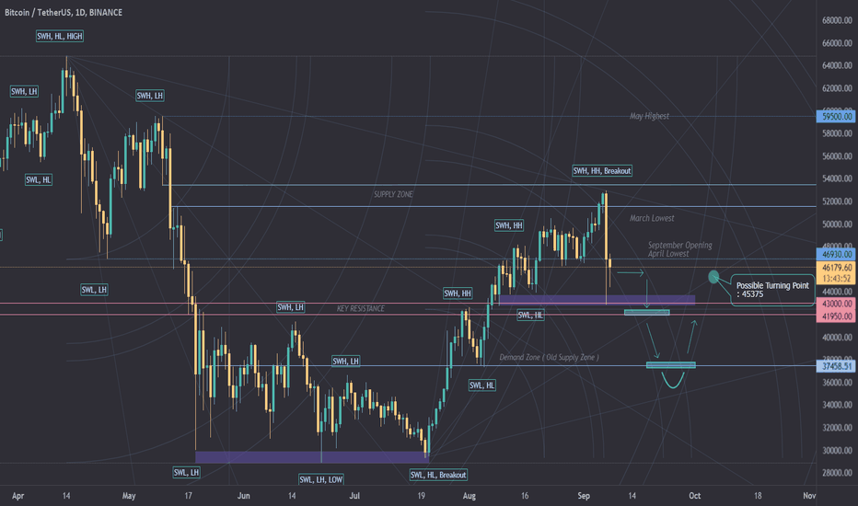
Task: Select the 59500.00 blue price tag
Action: point(837,117)
